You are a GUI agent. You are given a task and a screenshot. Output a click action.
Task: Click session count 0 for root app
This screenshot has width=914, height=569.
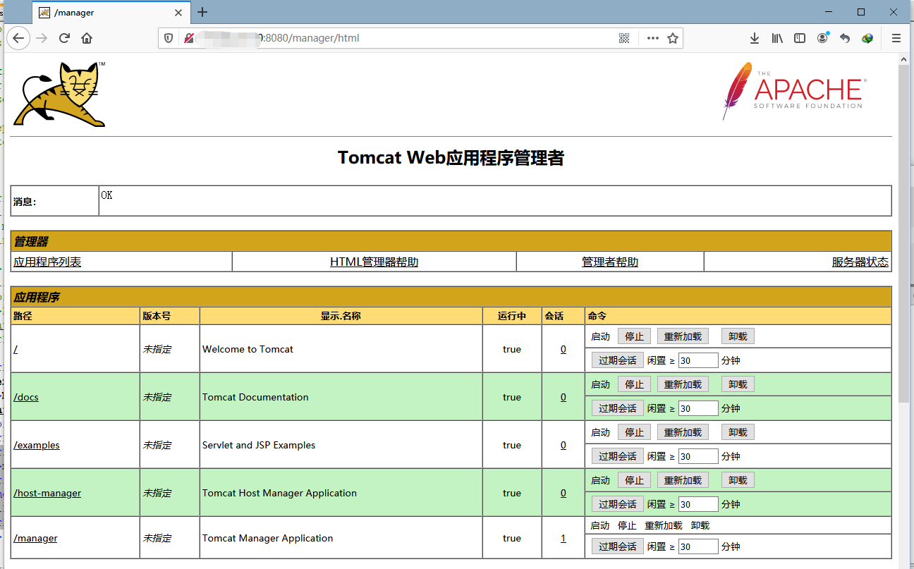coord(563,349)
